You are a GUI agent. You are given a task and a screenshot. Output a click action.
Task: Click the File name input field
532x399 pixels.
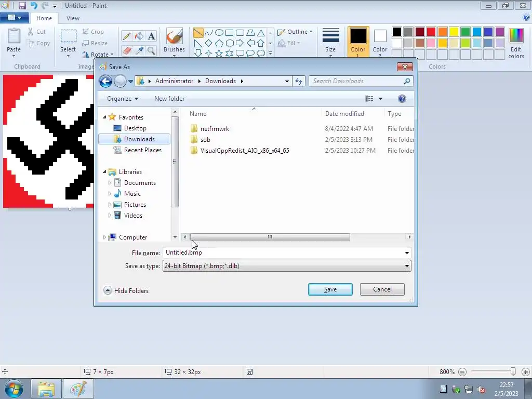(x=284, y=253)
